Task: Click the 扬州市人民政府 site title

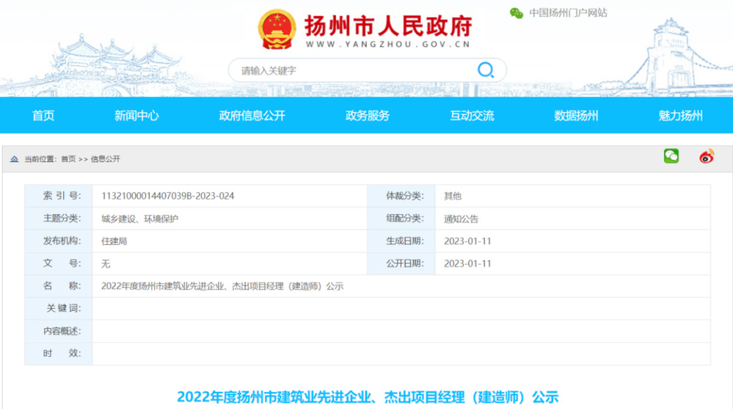Action: (x=387, y=26)
